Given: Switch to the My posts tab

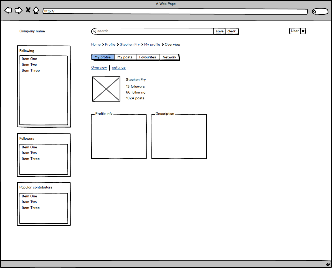Looking at the screenshot, I should 125,57.
